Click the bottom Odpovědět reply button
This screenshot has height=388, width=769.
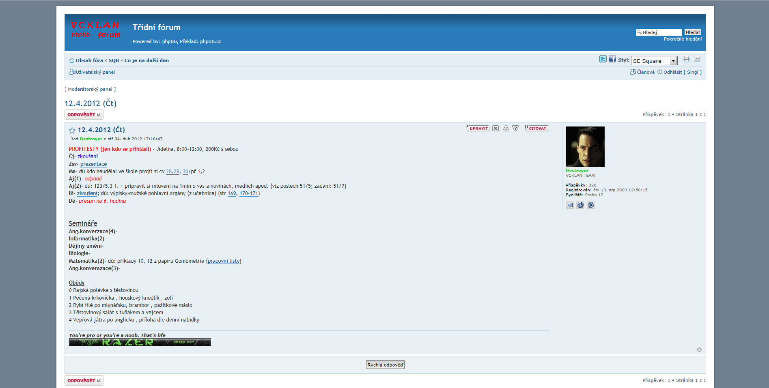pos(84,381)
